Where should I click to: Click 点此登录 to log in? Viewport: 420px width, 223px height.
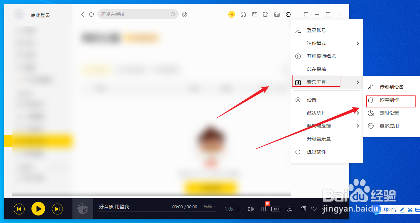pos(40,15)
